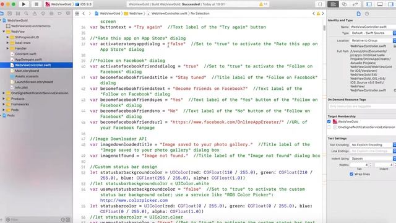Image resolution: width=396 pixels, height=223 pixels.
Task: Open code snippets library braces button
Action: (320, 4)
